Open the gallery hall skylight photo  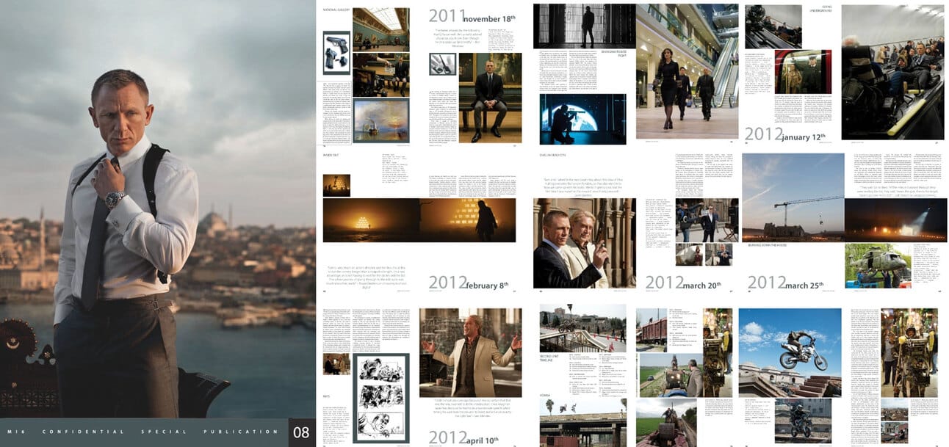coord(380,29)
